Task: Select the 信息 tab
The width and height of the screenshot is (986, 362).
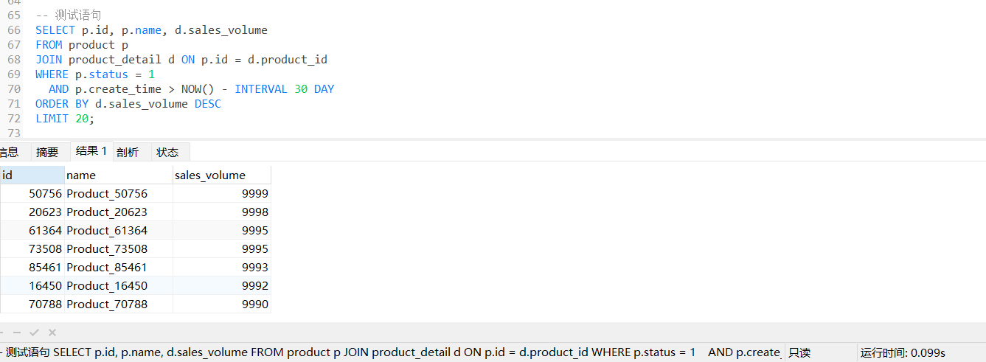Action: click(x=9, y=152)
